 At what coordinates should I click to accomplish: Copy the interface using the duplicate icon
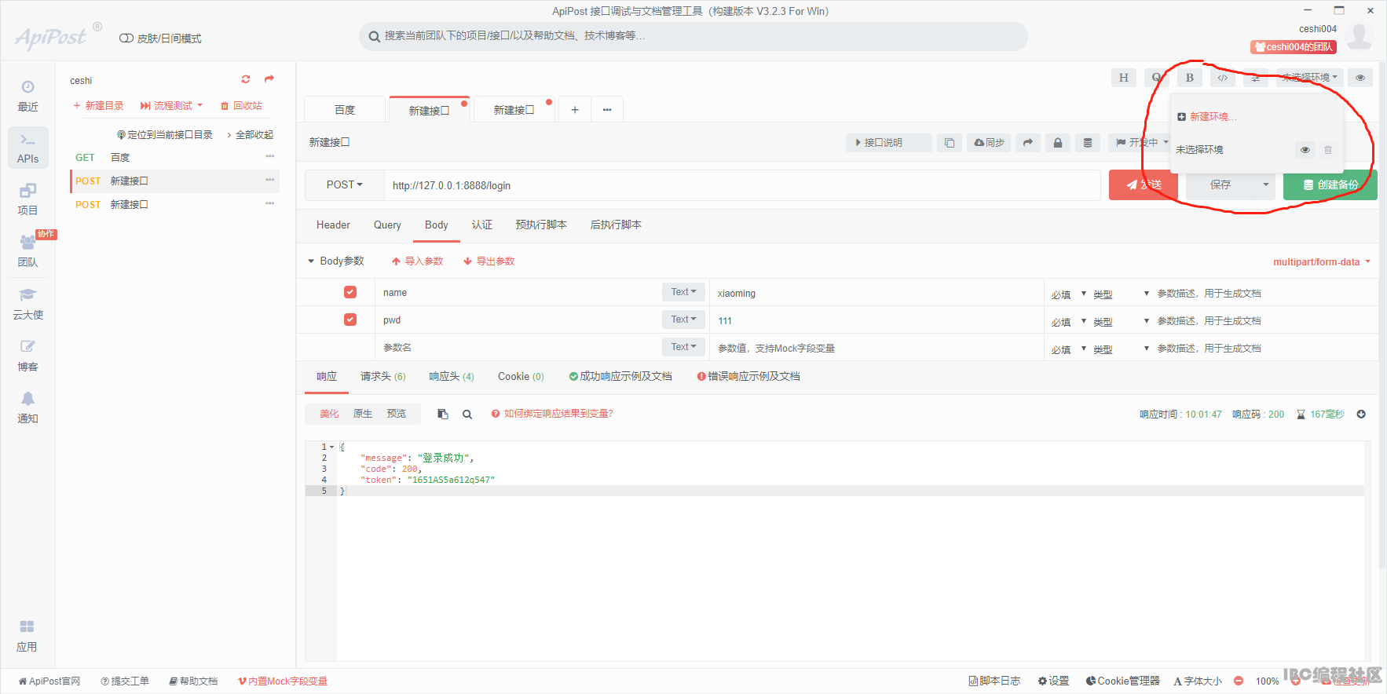(950, 142)
